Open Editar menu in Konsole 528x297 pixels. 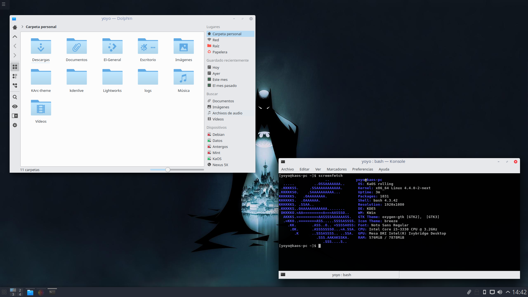pyautogui.click(x=304, y=169)
